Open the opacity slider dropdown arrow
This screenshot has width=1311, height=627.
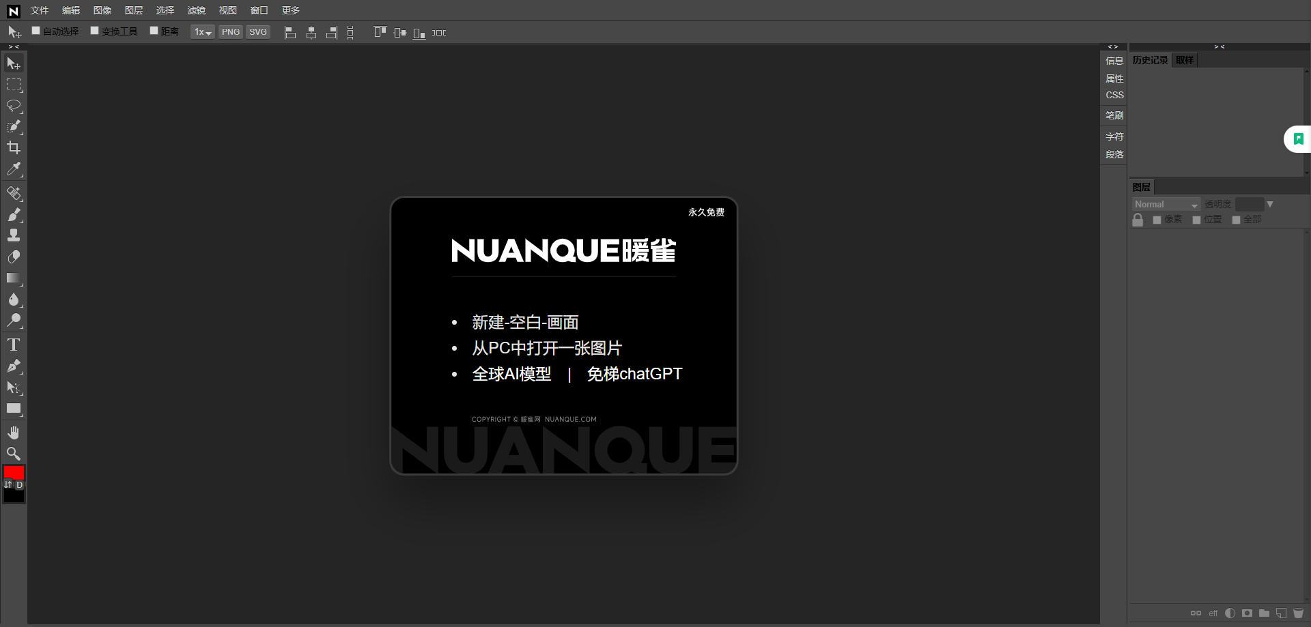click(x=1270, y=205)
